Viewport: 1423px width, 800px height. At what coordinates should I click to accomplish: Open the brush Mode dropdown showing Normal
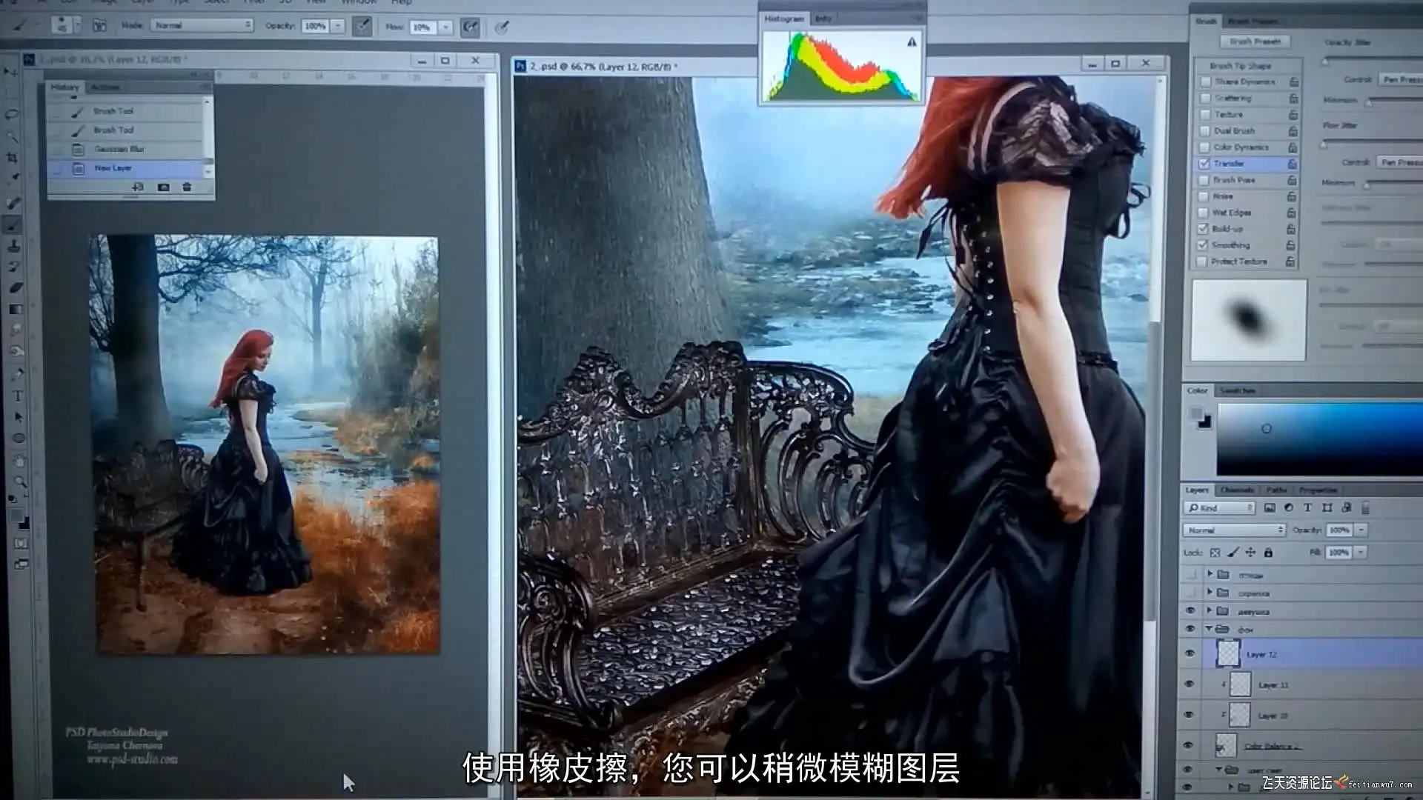(202, 25)
